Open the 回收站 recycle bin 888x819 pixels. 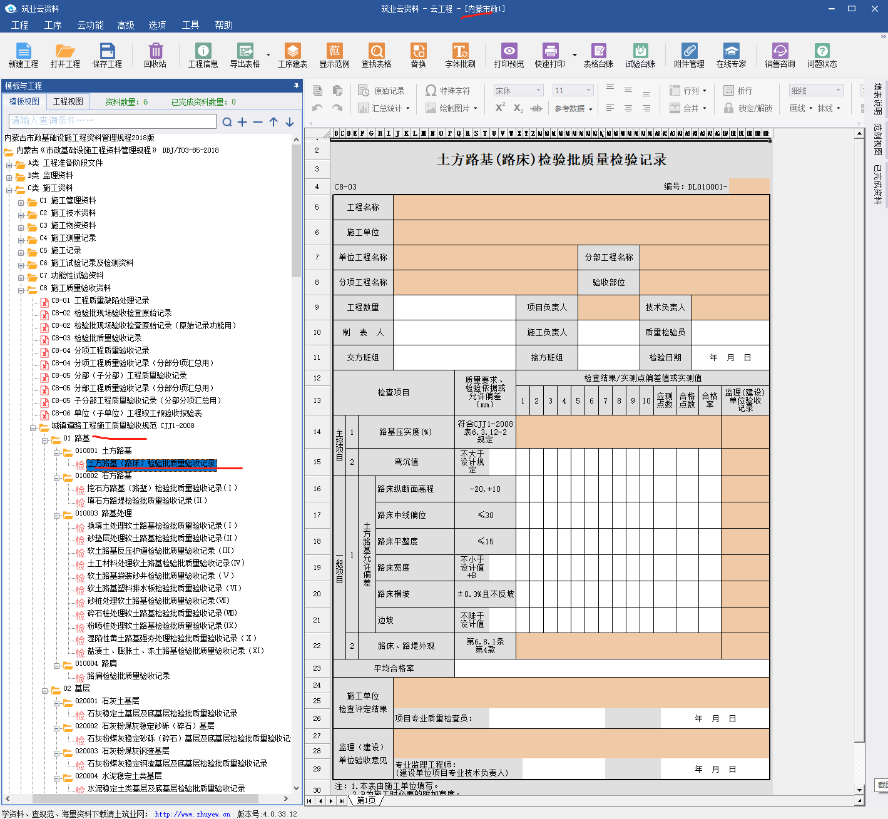tap(155, 55)
